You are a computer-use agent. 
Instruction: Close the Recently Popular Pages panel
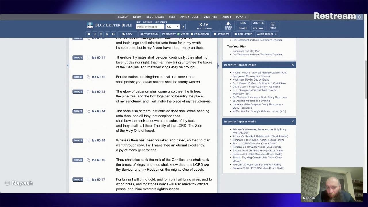point(293,65)
